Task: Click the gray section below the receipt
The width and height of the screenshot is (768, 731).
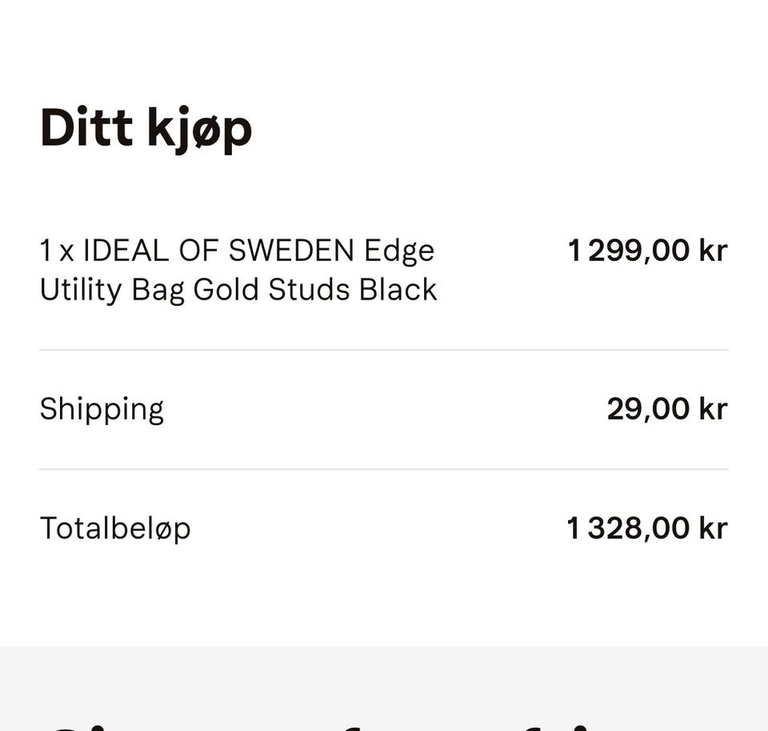Action: click(384, 681)
